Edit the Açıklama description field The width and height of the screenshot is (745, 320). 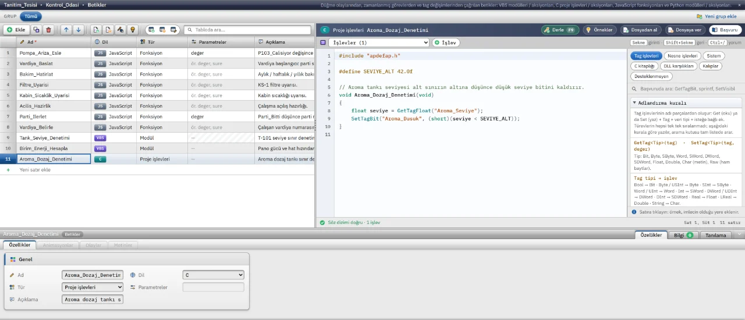[93, 300]
